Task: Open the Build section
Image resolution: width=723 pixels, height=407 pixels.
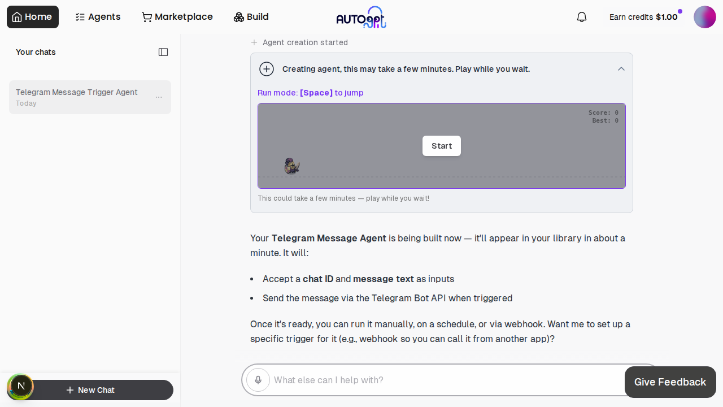Action: (x=251, y=17)
